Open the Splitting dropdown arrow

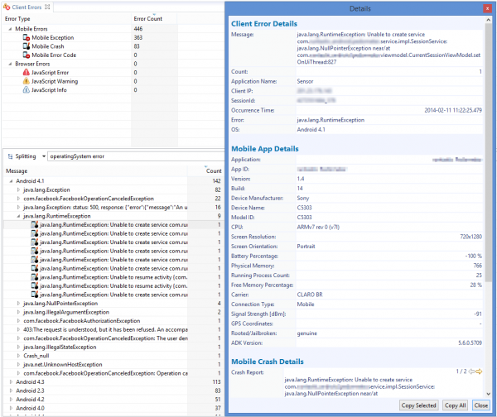43,156
